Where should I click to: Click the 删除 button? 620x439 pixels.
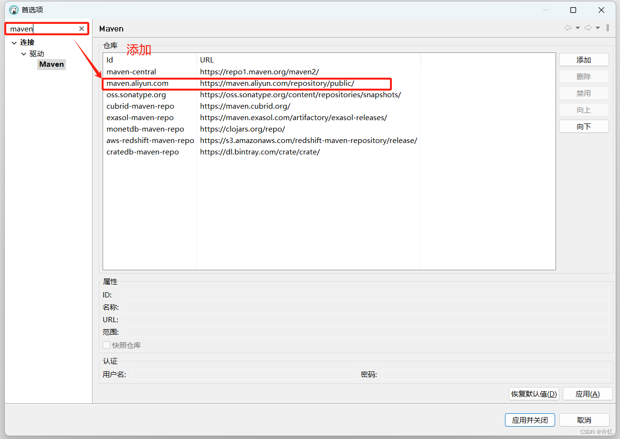tap(584, 76)
